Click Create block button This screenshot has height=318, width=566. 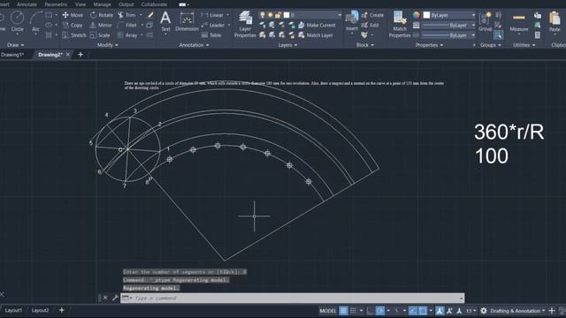click(x=372, y=15)
